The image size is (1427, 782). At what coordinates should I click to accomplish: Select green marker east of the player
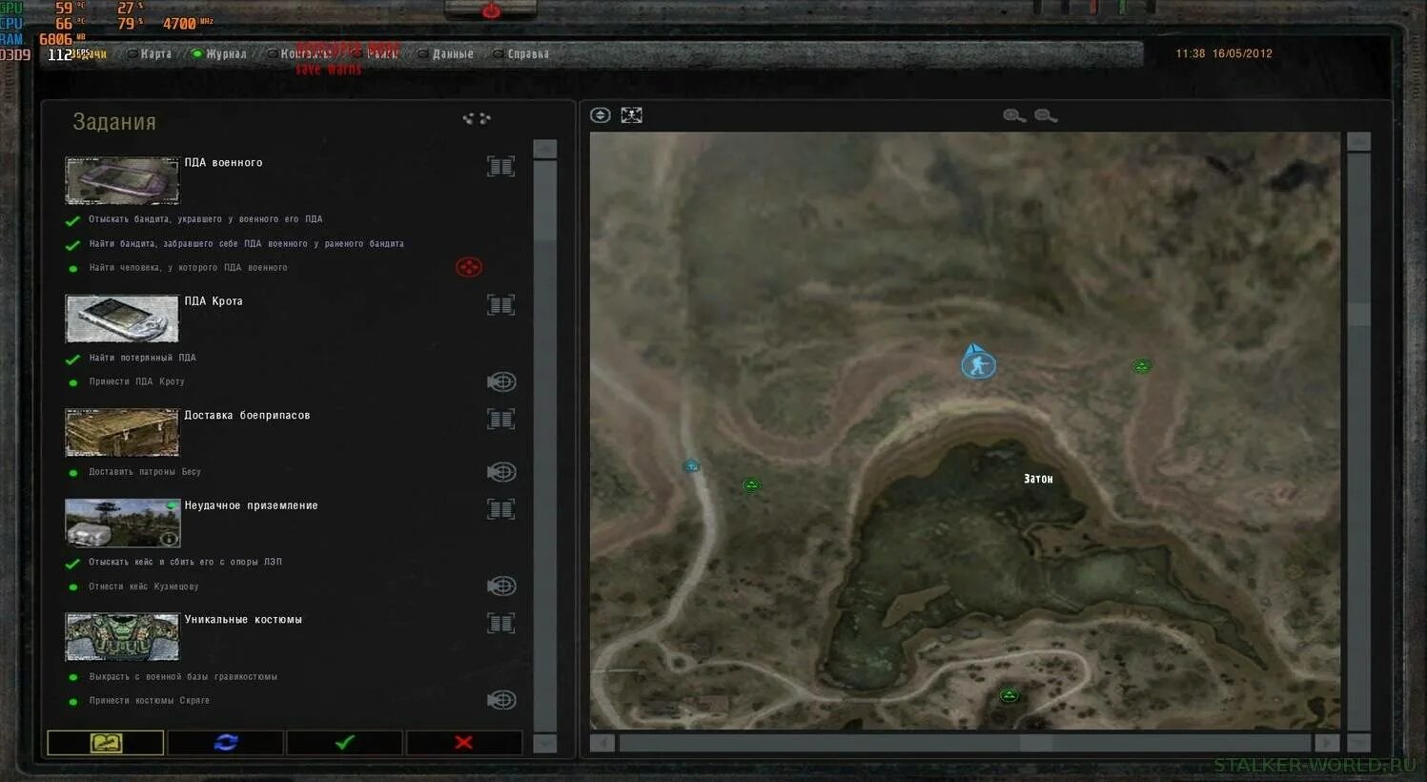tap(1142, 365)
